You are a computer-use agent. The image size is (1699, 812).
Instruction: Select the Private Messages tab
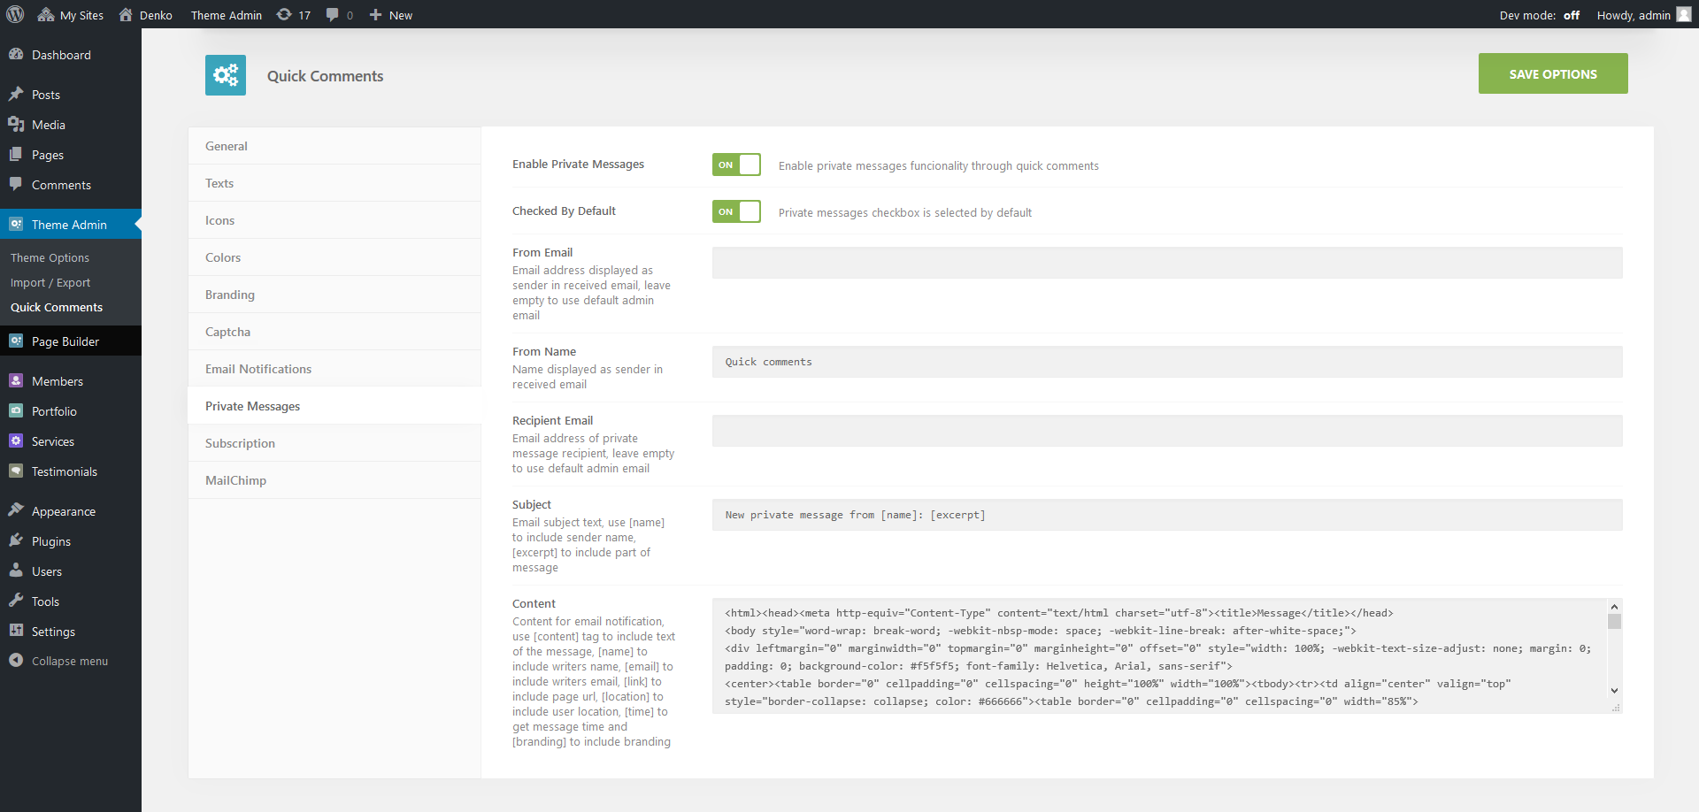[334, 406]
